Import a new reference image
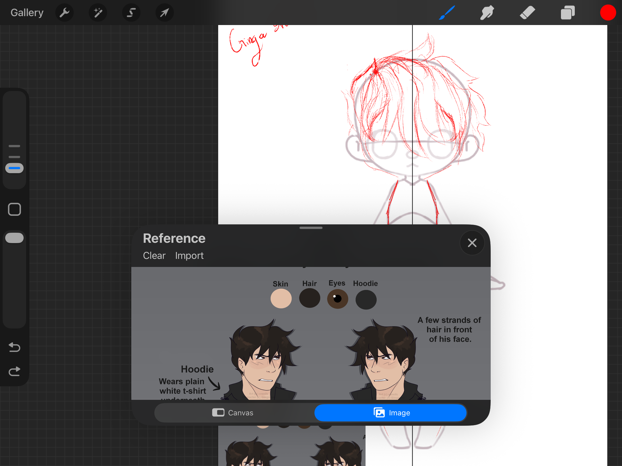622x466 pixels. 189,255
